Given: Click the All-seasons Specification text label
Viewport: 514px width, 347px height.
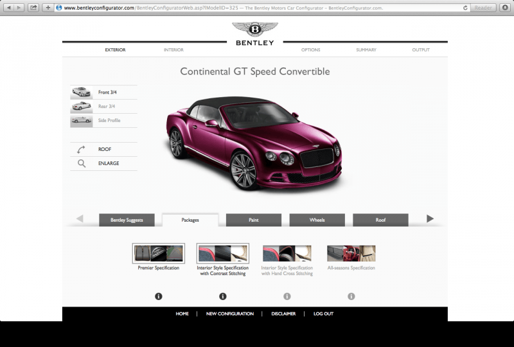Looking at the screenshot, I should (351, 268).
